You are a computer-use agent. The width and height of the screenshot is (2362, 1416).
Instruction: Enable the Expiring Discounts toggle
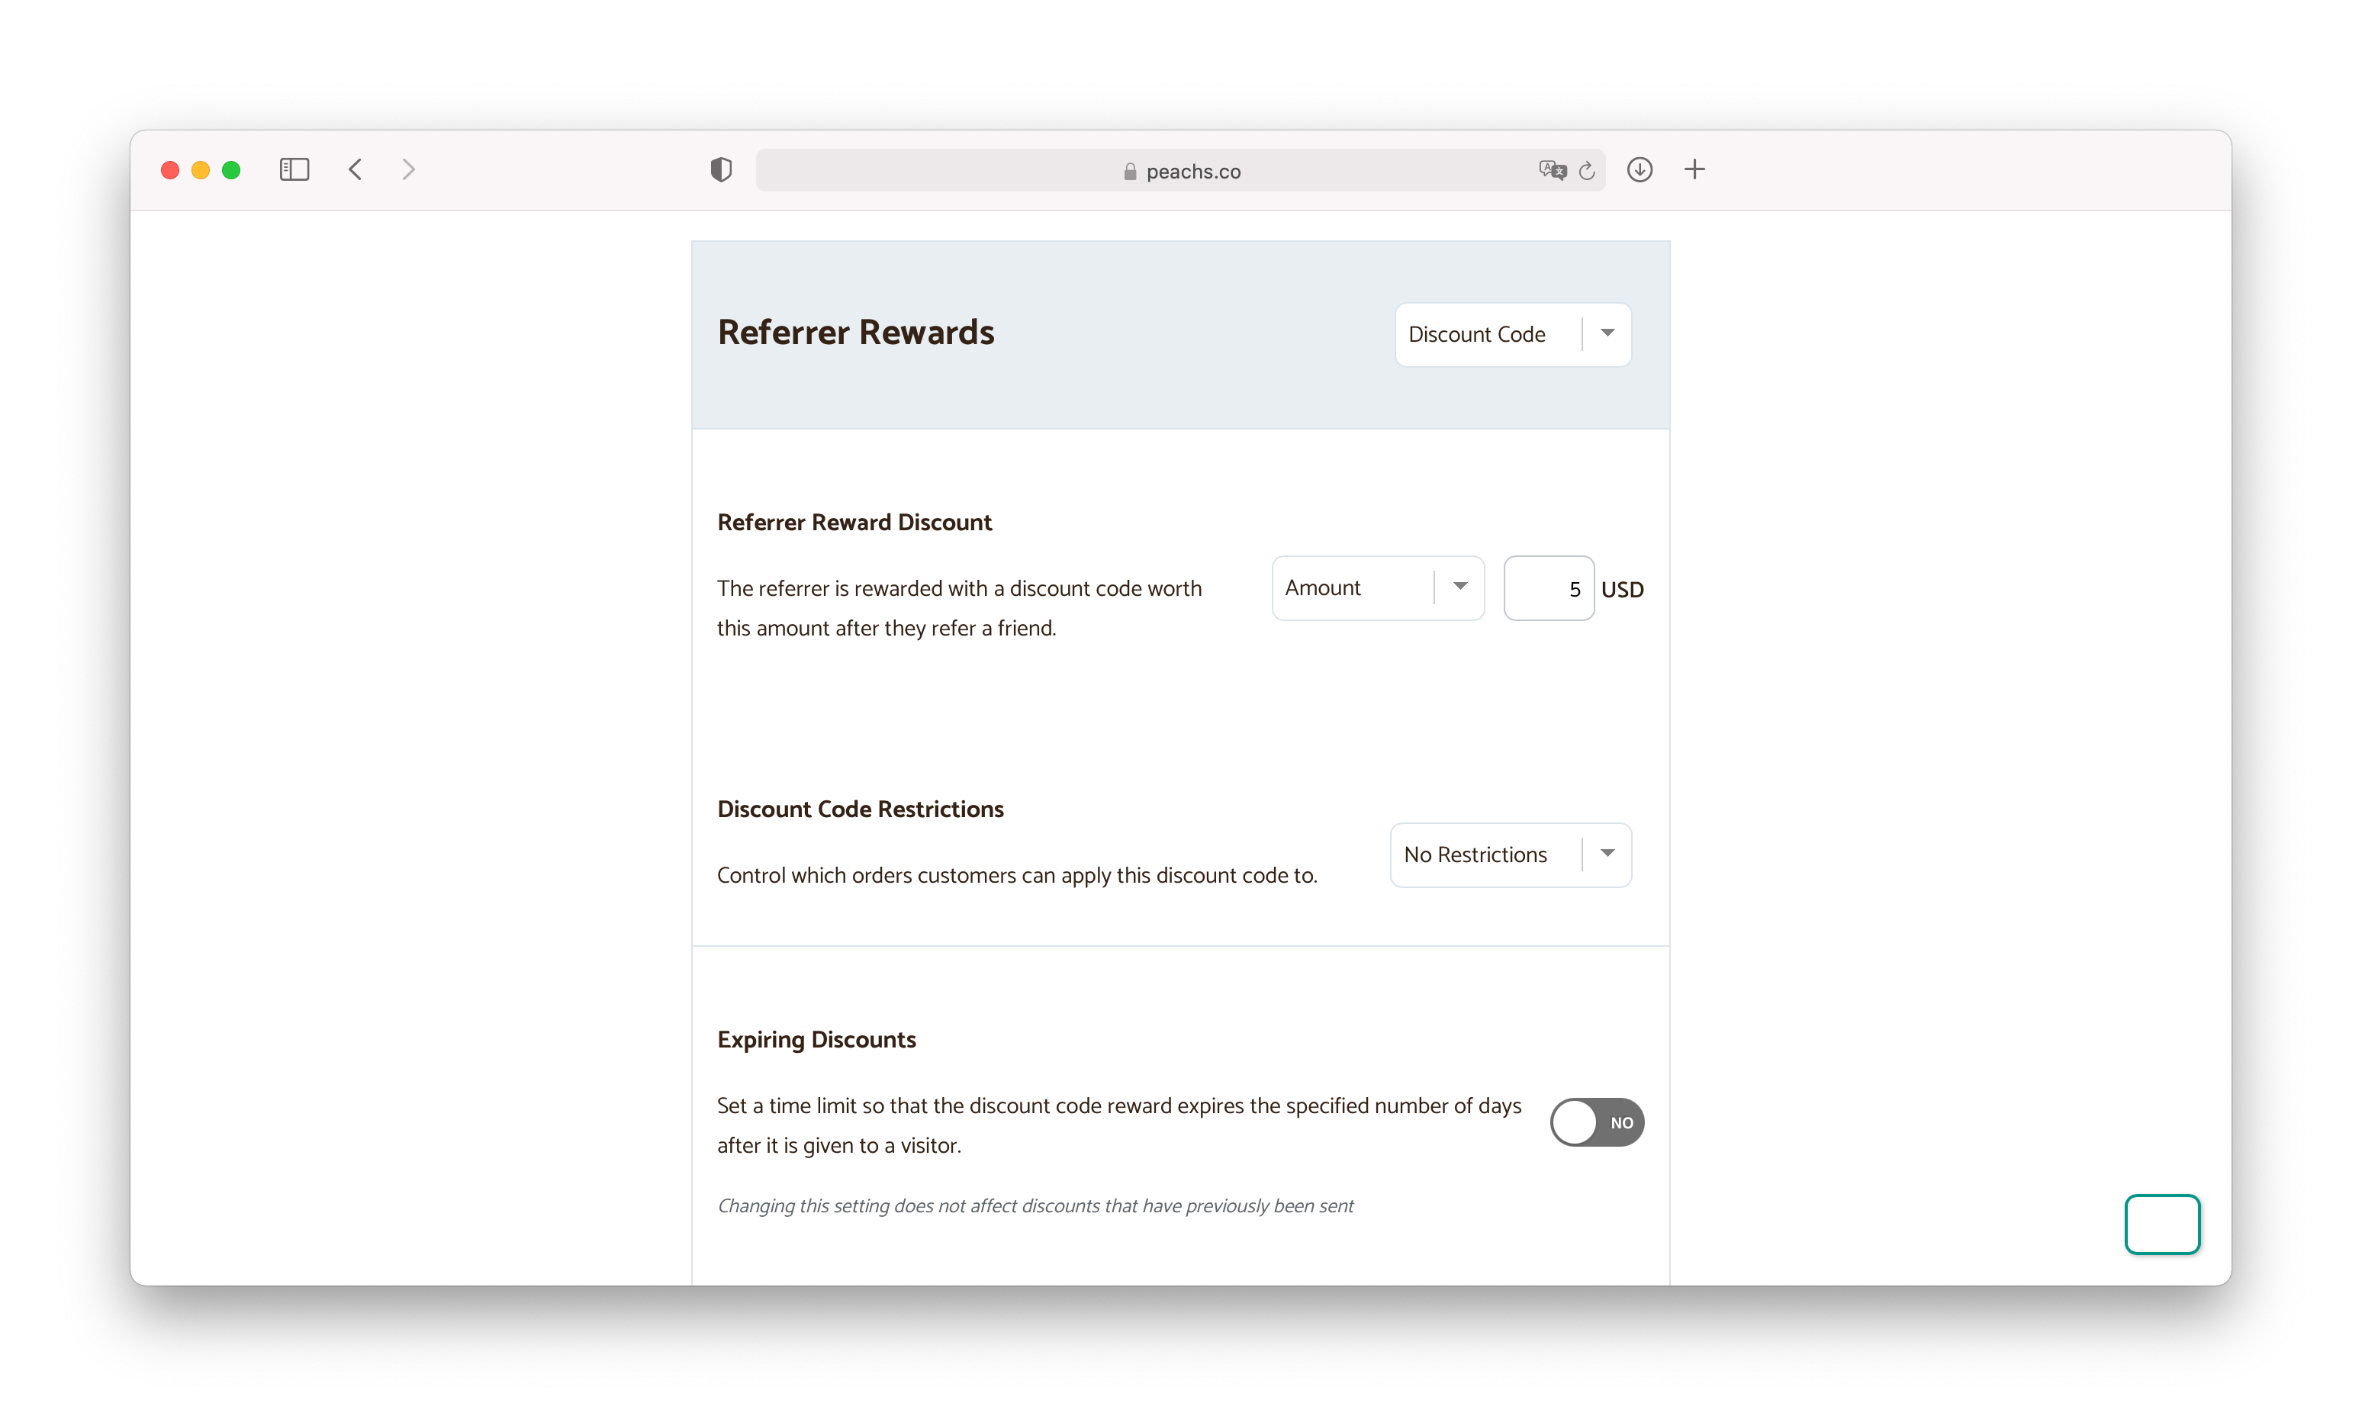(1596, 1122)
